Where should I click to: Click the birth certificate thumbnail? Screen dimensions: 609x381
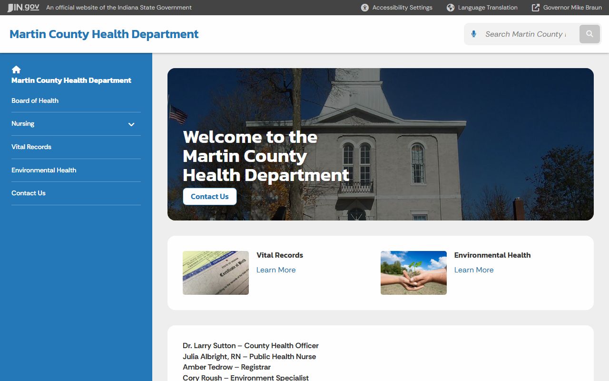216,273
